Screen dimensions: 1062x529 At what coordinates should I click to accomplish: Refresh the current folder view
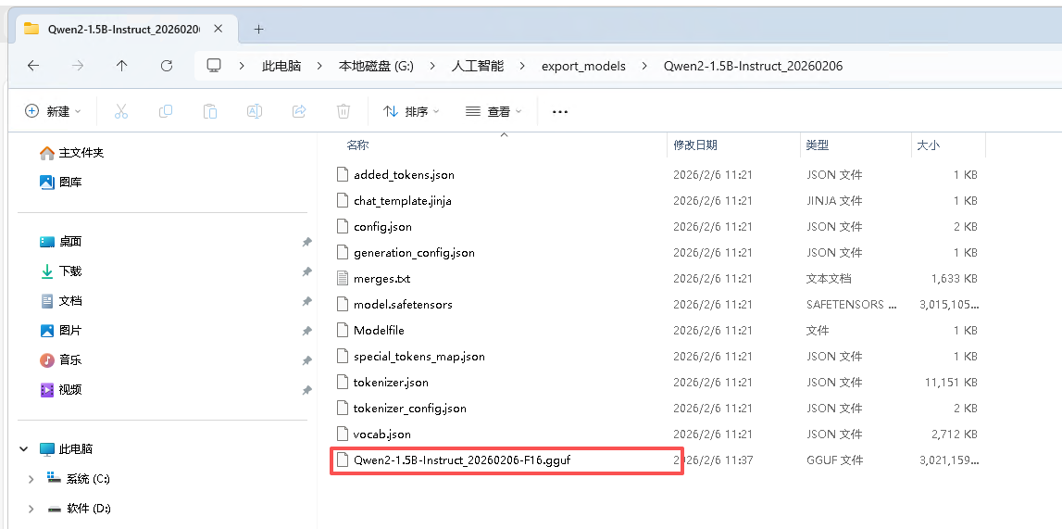point(167,66)
